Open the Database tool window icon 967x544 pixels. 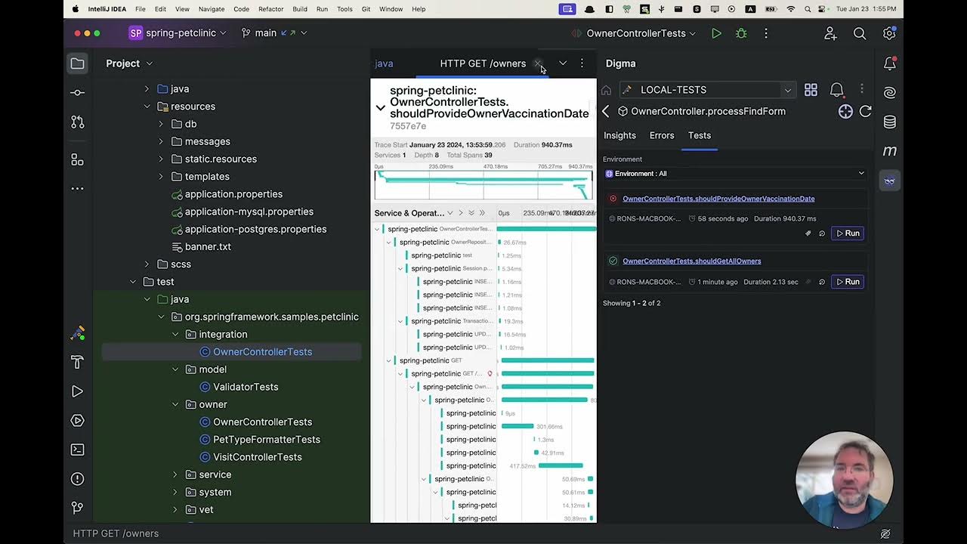tap(889, 122)
